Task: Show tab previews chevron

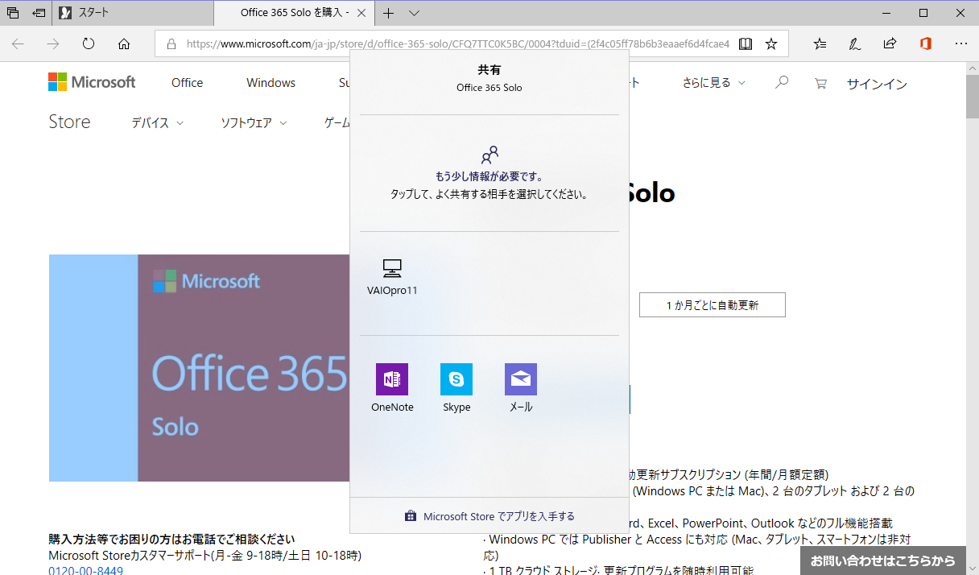Action: pyautogui.click(x=414, y=13)
